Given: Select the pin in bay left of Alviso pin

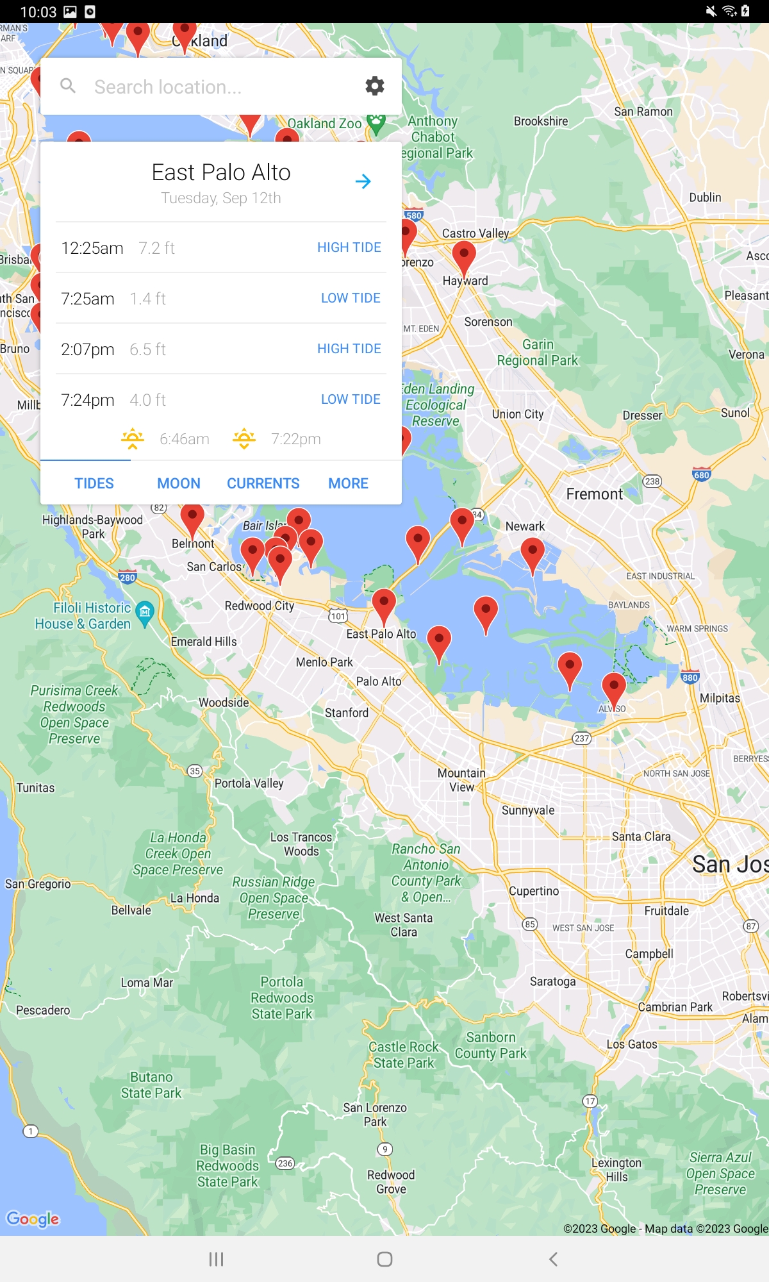Looking at the screenshot, I should (x=570, y=670).
